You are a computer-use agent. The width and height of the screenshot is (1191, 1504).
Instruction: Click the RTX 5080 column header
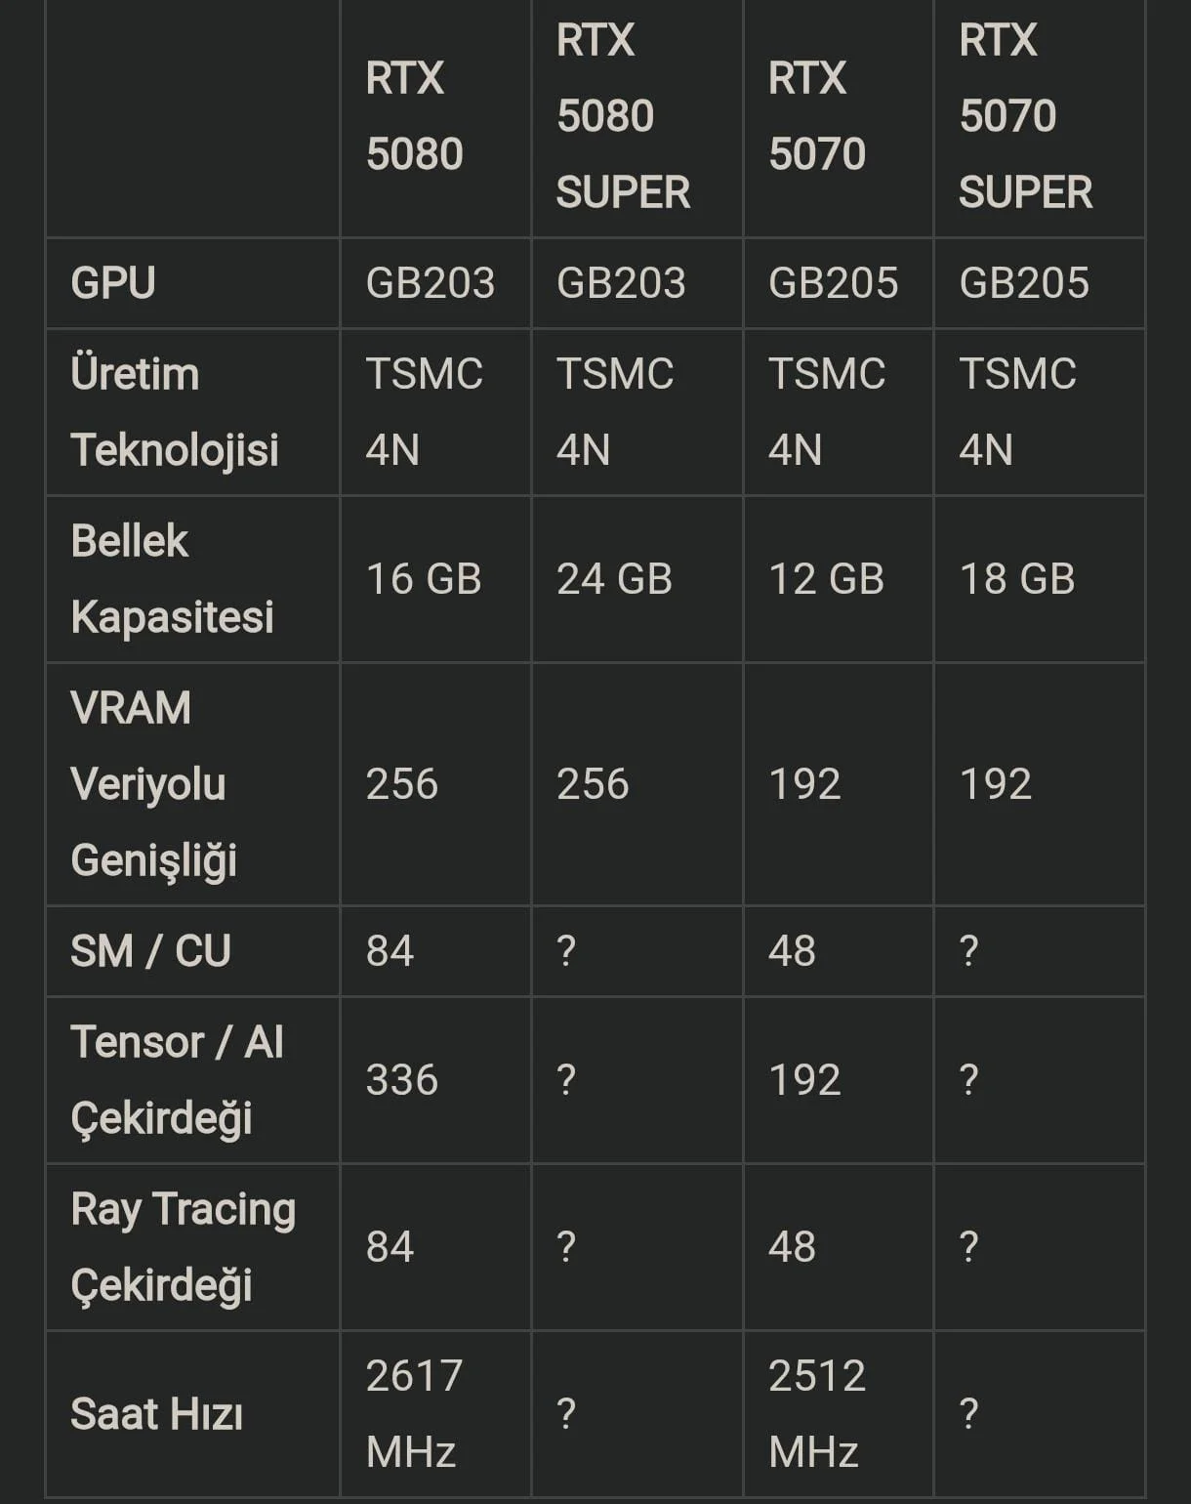[414, 116]
